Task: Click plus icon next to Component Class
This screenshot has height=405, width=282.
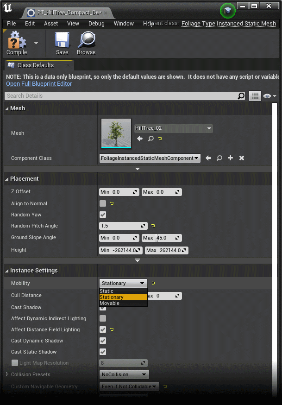Action: point(230,158)
